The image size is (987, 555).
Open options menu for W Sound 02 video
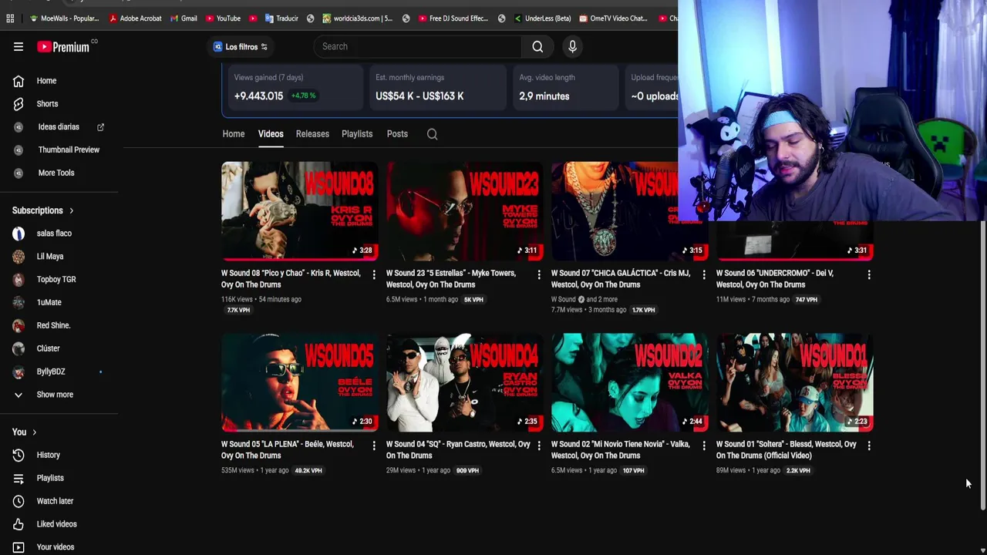pyautogui.click(x=704, y=446)
